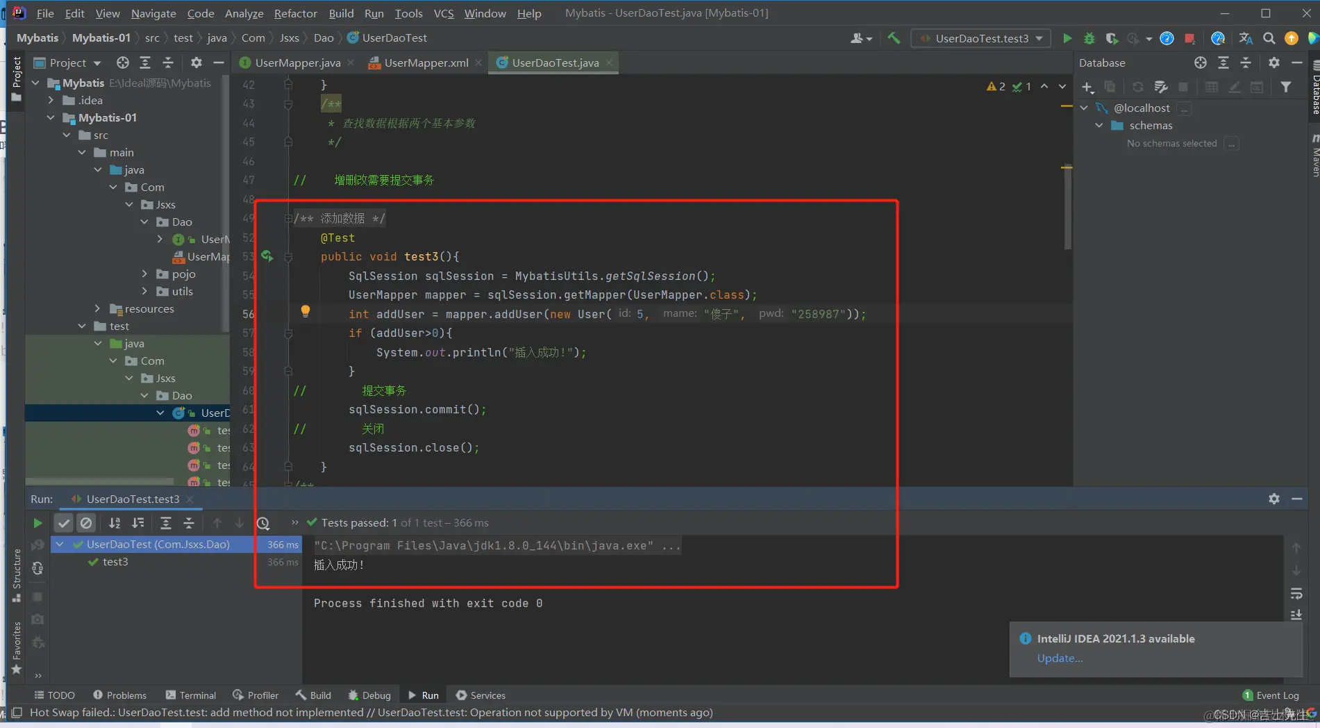Build the project with the hammer icon

894,38
